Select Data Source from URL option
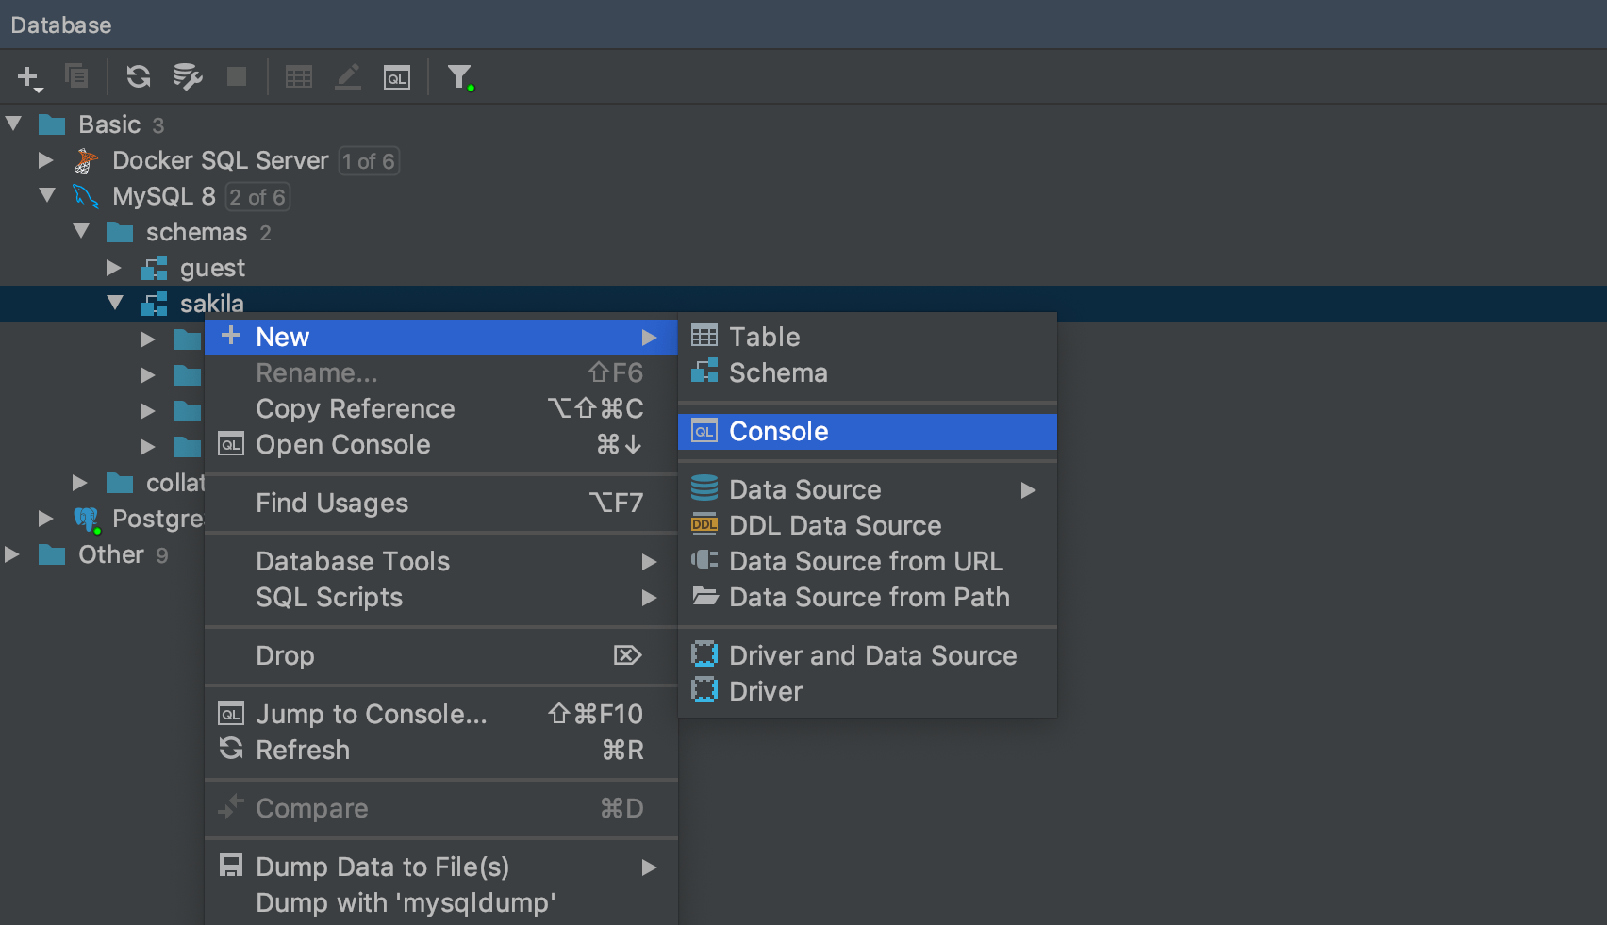 pyautogui.click(x=866, y=561)
